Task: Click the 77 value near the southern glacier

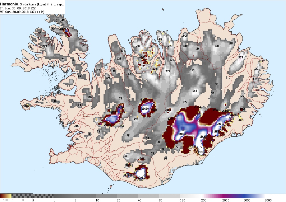Action: click(177, 147)
